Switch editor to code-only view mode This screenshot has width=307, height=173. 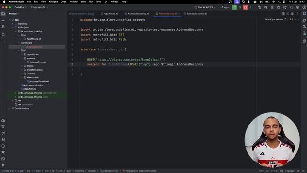click(283, 14)
